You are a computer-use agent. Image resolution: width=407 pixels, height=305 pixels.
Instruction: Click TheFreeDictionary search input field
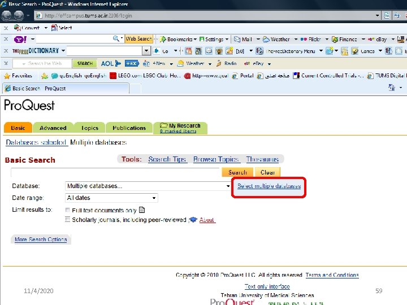pos(105,51)
